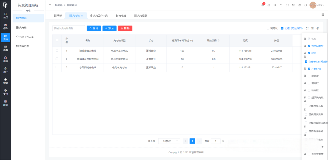Viewport: 328px width, 160px height.
Task: Click the CF logo at top left
Action: click(5, 5)
